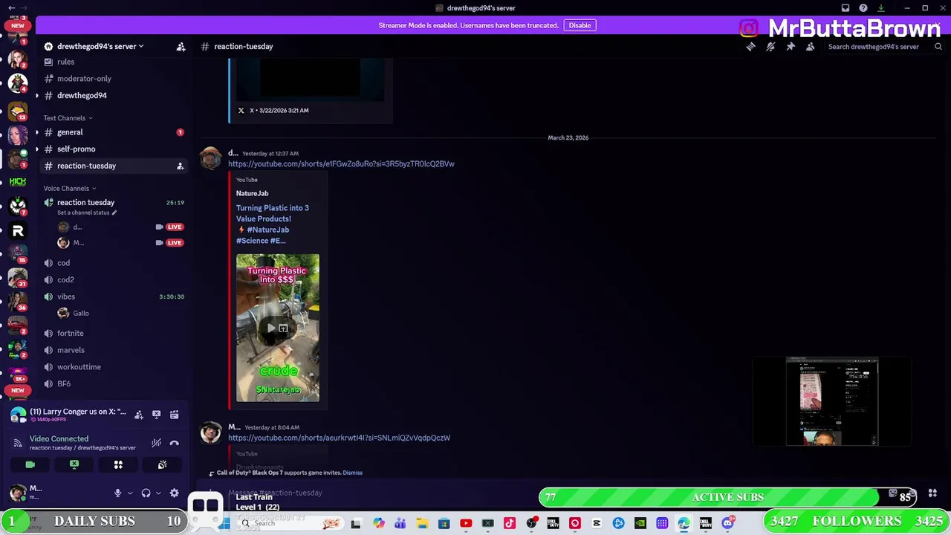Screen dimensions: 951x535
Task: Click invite people icon beside server name
Action: point(181,47)
